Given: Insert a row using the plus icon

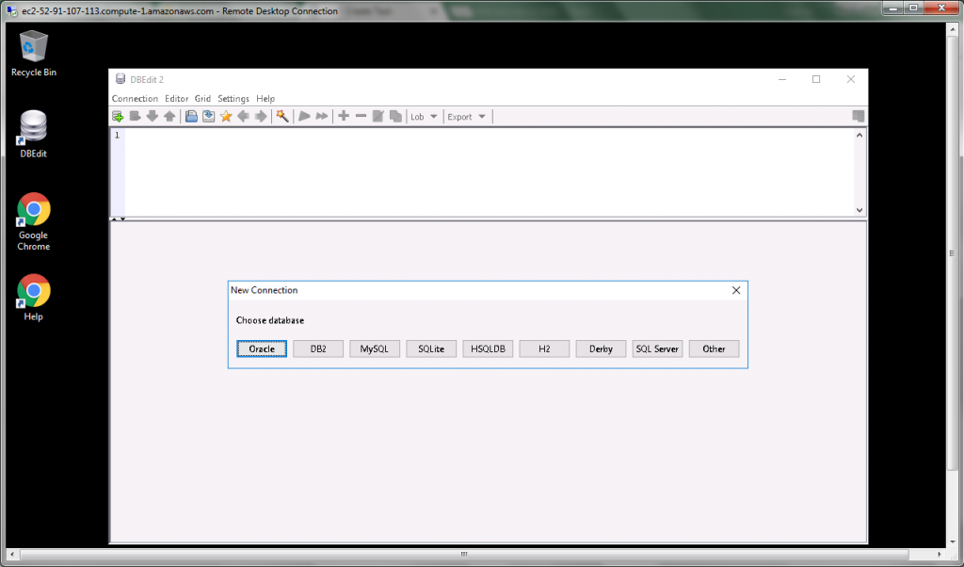Looking at the screenshot, I should 344,116.
